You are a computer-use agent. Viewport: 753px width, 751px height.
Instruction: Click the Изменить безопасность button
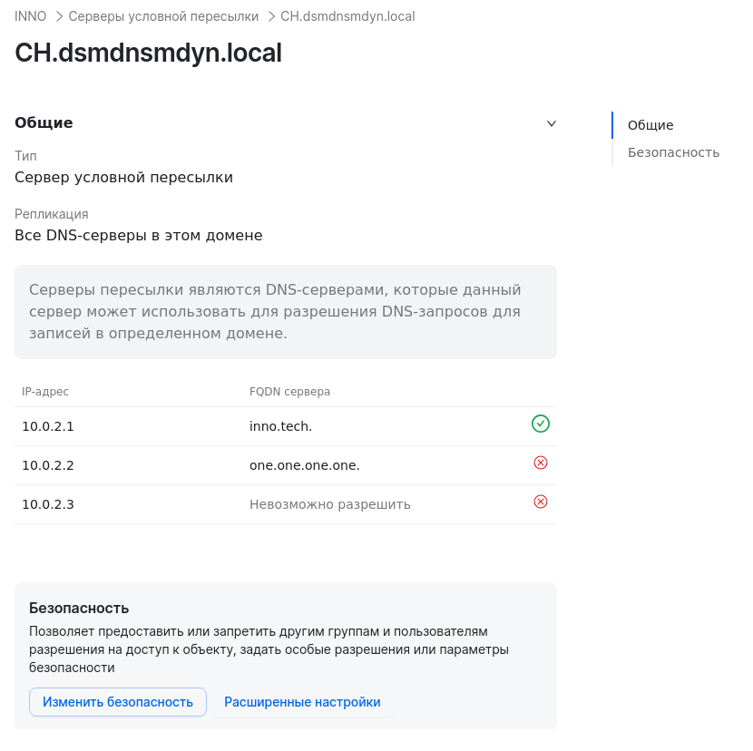pos(118,702)
